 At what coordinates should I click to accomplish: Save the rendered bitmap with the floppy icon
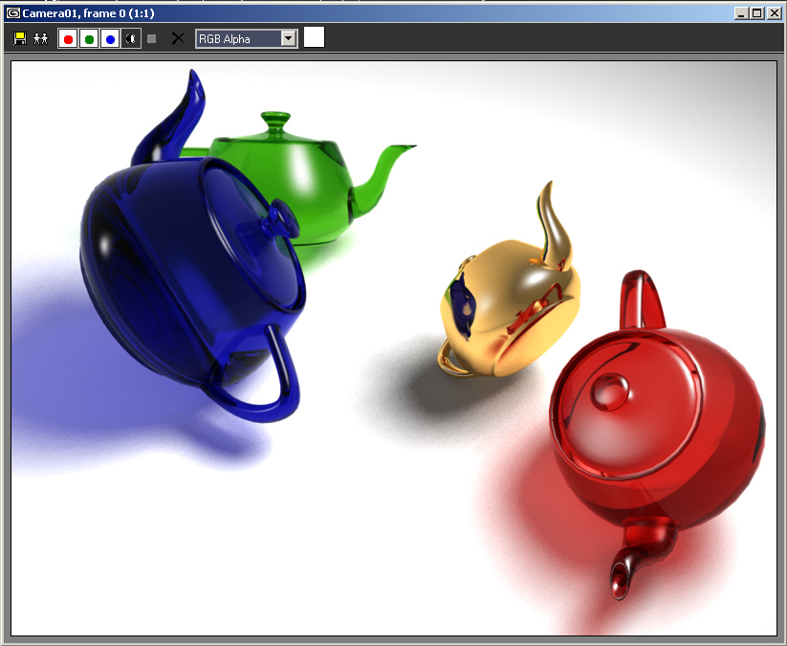19,38
